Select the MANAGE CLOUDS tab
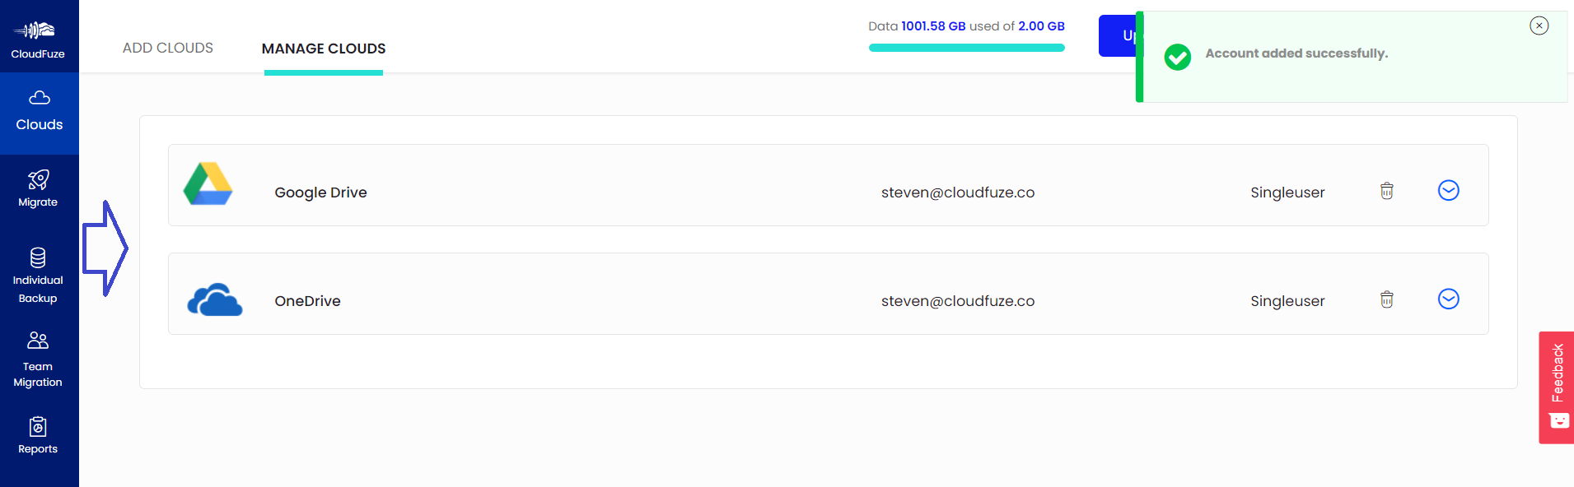The width and height of the screenshot is (1574, 487). [x=324, y=49]
